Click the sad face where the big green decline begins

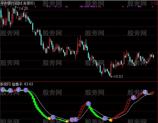tap(26, 90)
